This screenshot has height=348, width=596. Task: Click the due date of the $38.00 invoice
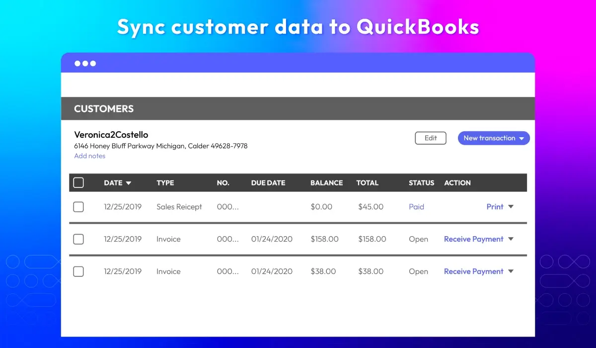[272, 271]
